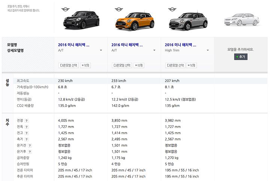Expand the A/T trim dropdown for the second model
Viewport: 270px width, 181px height.
click(x=154, y=50)
